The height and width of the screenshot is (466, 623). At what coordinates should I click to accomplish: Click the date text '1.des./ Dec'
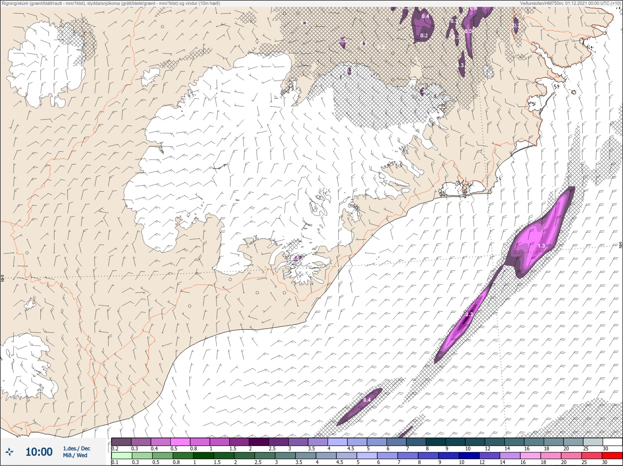(76, 448)
